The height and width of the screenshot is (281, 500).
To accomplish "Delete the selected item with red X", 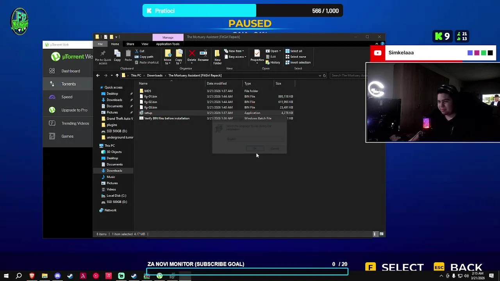I will point(192,56).
